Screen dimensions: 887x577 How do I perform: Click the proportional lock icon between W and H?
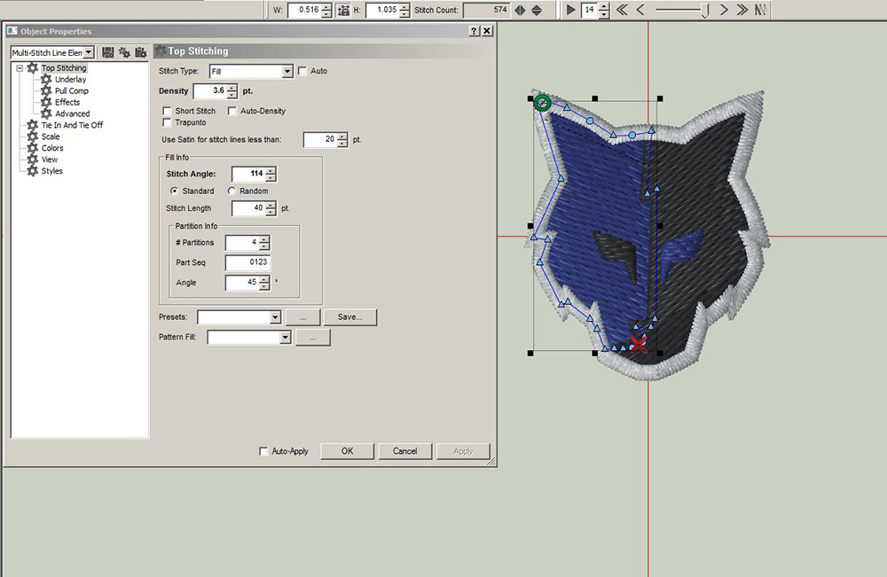(343, 10)
